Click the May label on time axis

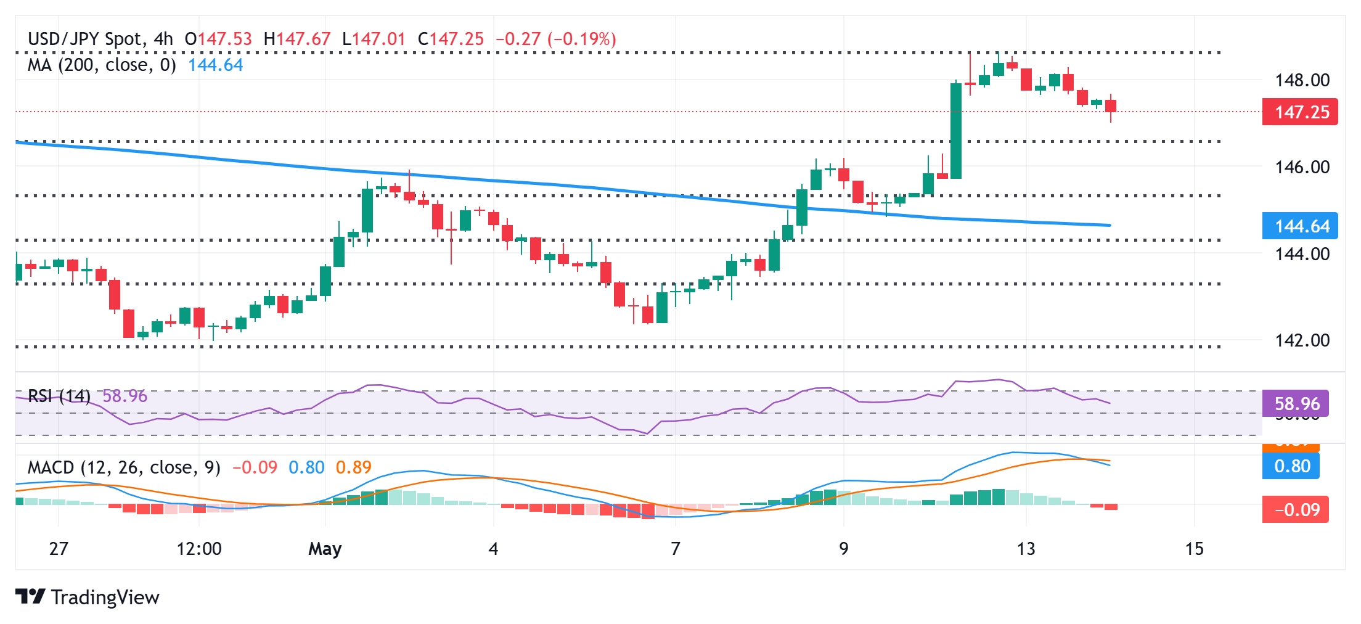(x=325, y=548)
